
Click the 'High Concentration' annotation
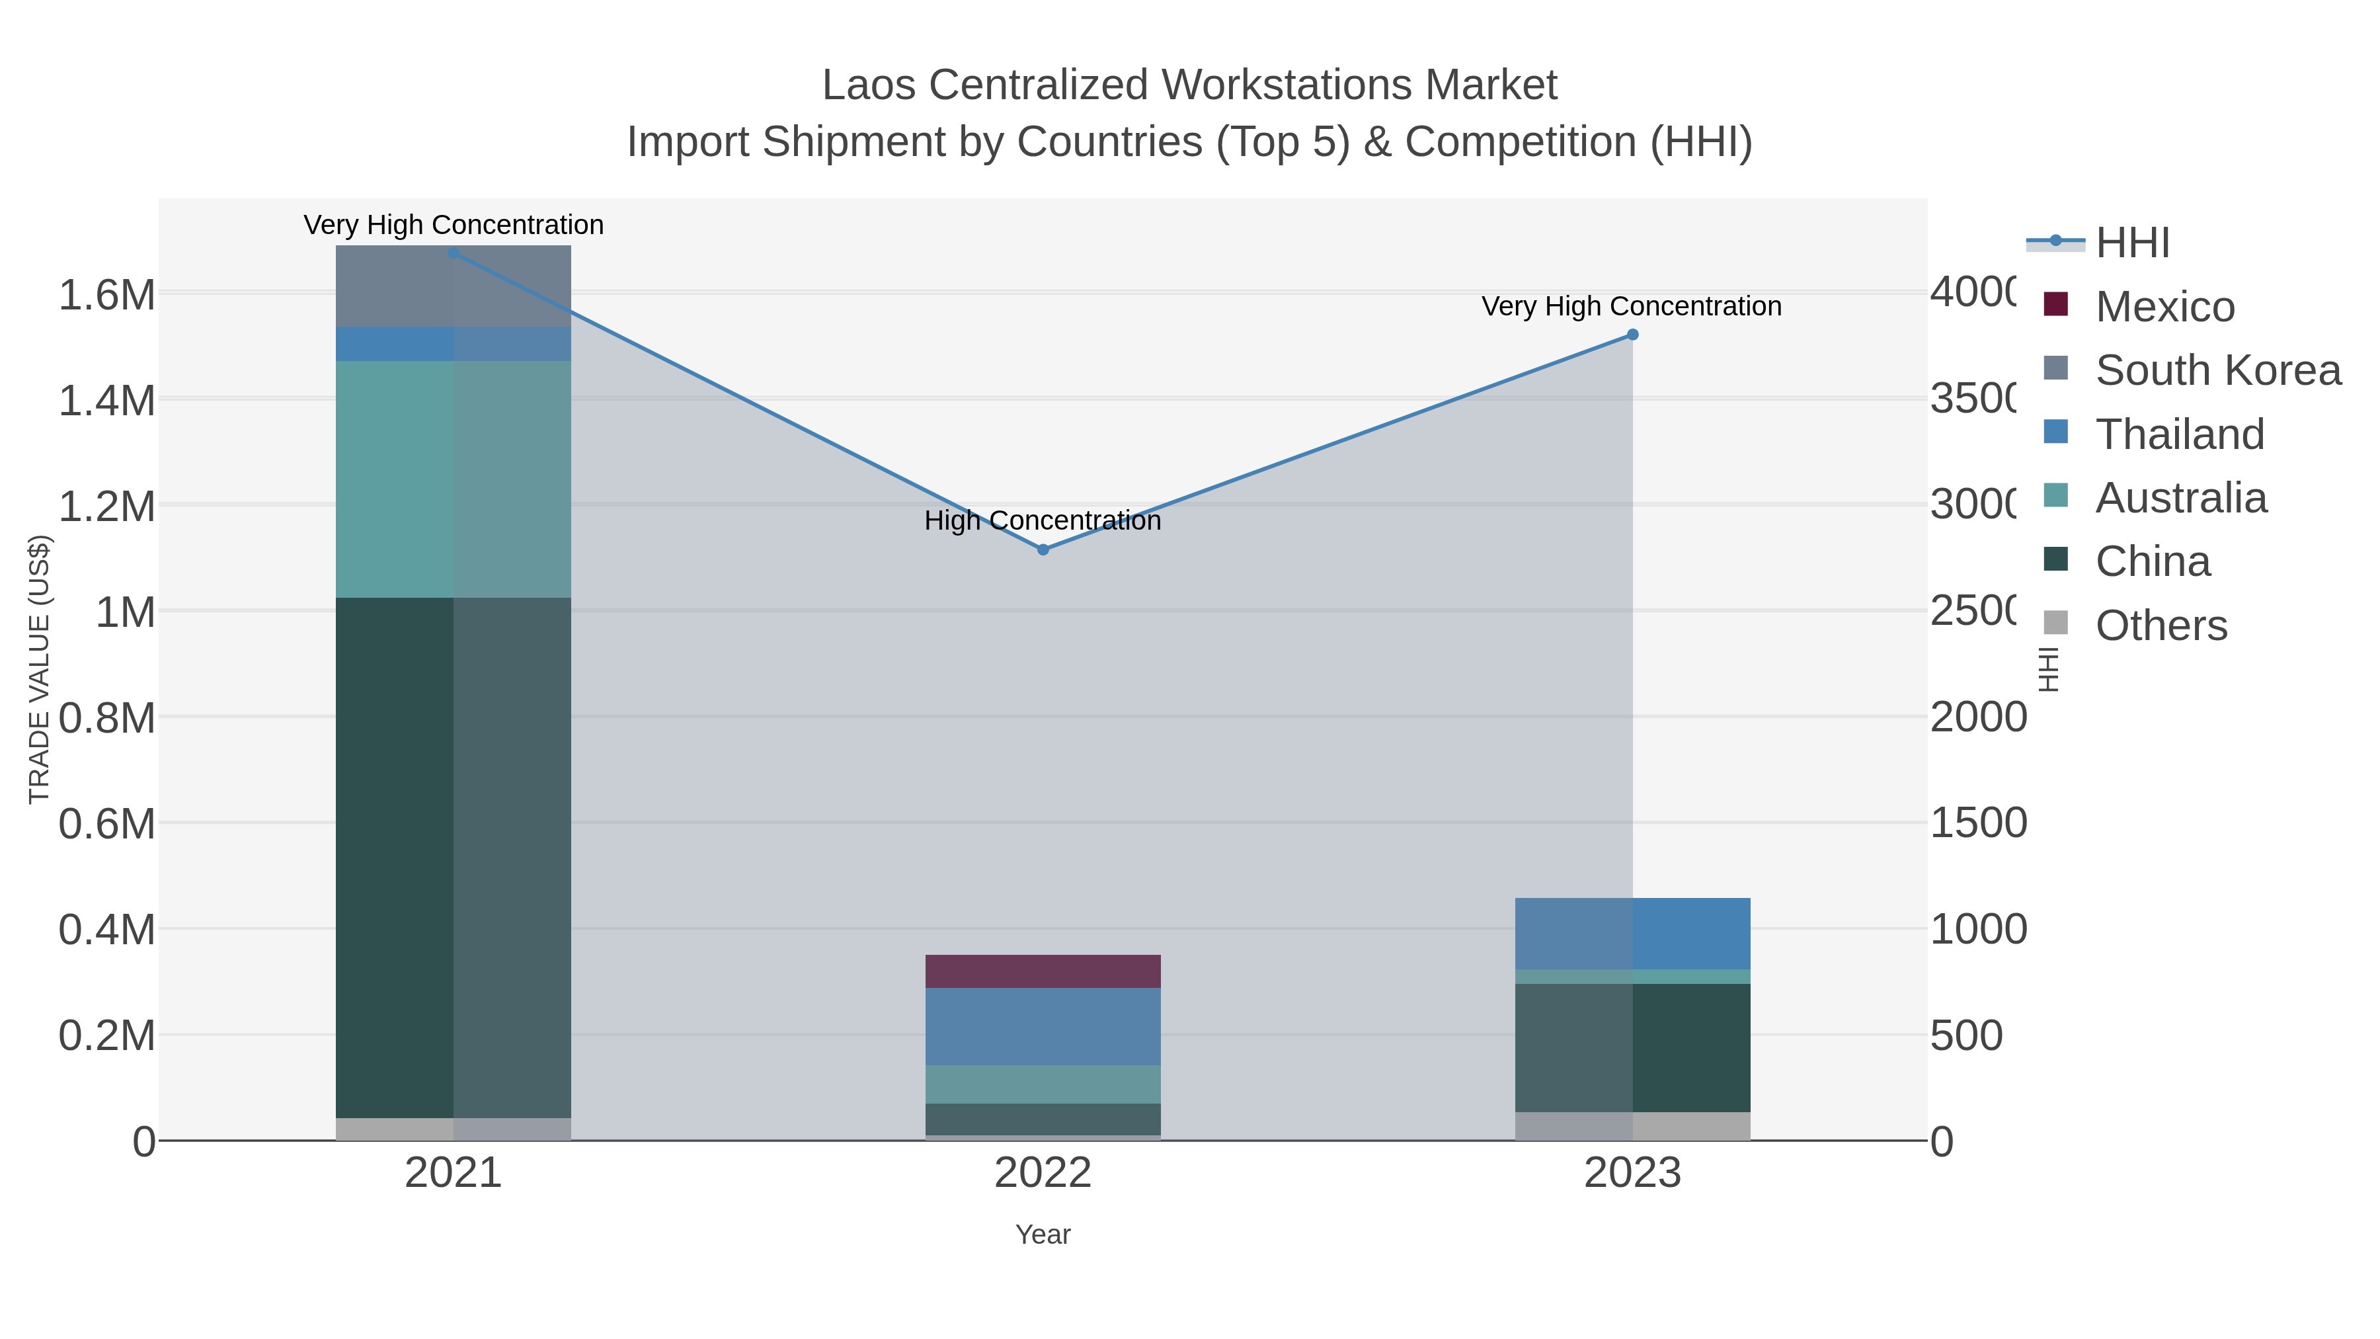(x=1043, y=521)
